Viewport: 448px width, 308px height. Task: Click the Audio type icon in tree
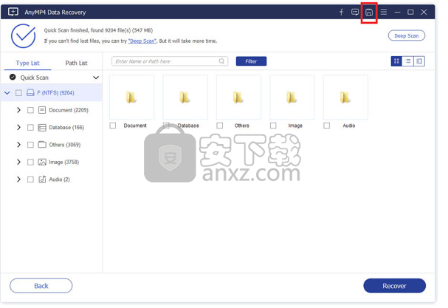tap(42, 179)
